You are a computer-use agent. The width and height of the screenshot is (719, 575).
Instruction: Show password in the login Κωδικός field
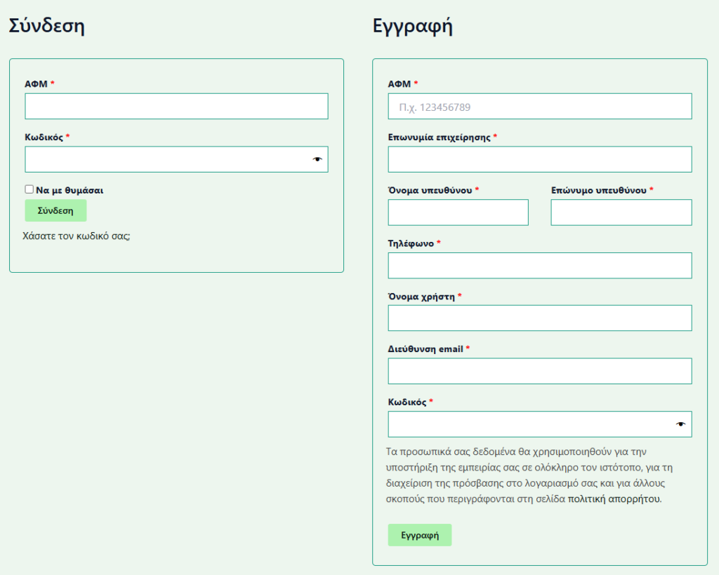tap(317, 160)
